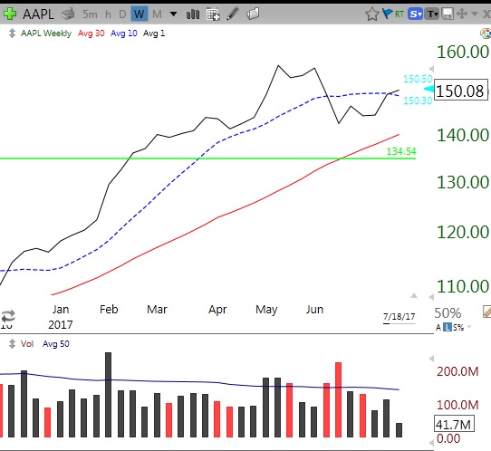Click the 'Avg 1' legend label
This screenshot has height=451, width=491.
point(154,34)
